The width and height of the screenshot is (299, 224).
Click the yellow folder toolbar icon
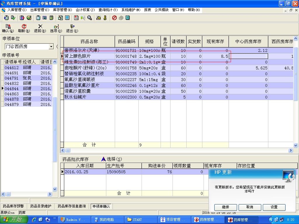click(99, 18)
